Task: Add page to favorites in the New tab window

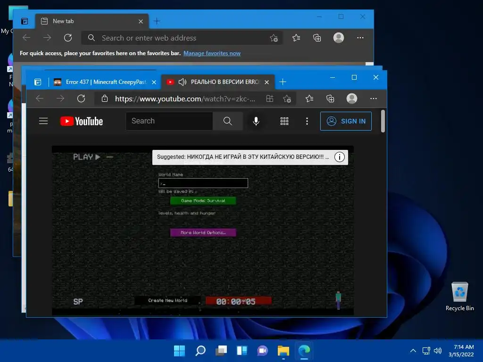Action: [x=274, y=38]
